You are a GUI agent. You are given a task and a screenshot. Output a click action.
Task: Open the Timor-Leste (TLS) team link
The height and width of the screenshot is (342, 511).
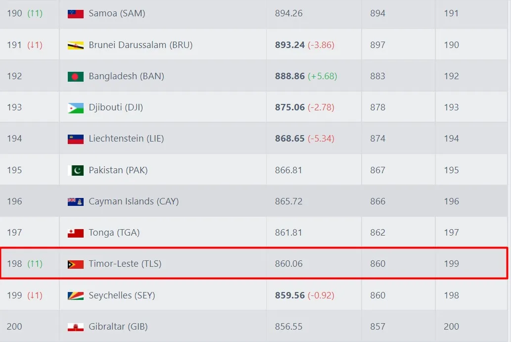(125, 264)
